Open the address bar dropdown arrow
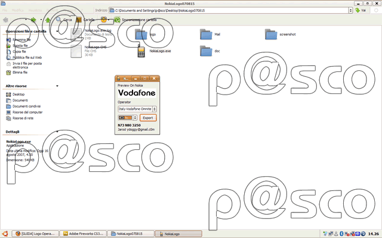This screenshot has width=382, height=238. 350,11
